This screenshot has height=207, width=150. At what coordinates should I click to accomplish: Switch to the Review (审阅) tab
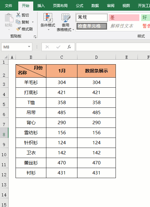[111, 5]
